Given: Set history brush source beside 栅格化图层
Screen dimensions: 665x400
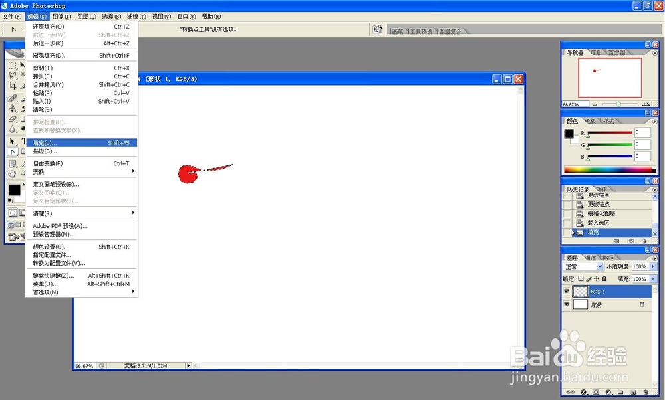Looking at the screenshot, I should click(567, 213).
